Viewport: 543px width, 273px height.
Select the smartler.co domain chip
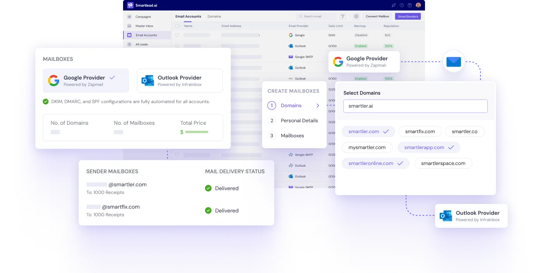[x=464, y=131]
